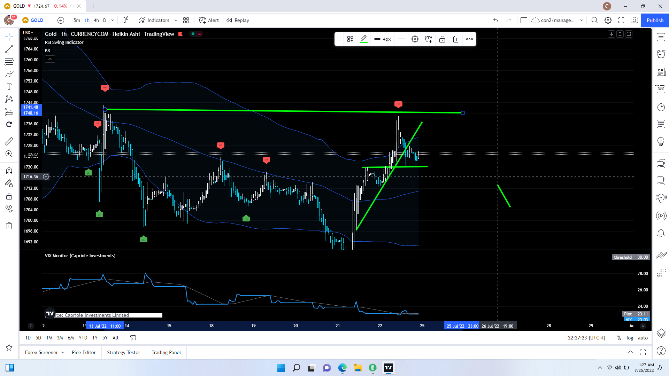Toggle auto scale for price axis
Image resolution: width=669 pixels, height=376 pixels.
643,338
